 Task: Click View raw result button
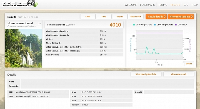(x=179, y=74)
